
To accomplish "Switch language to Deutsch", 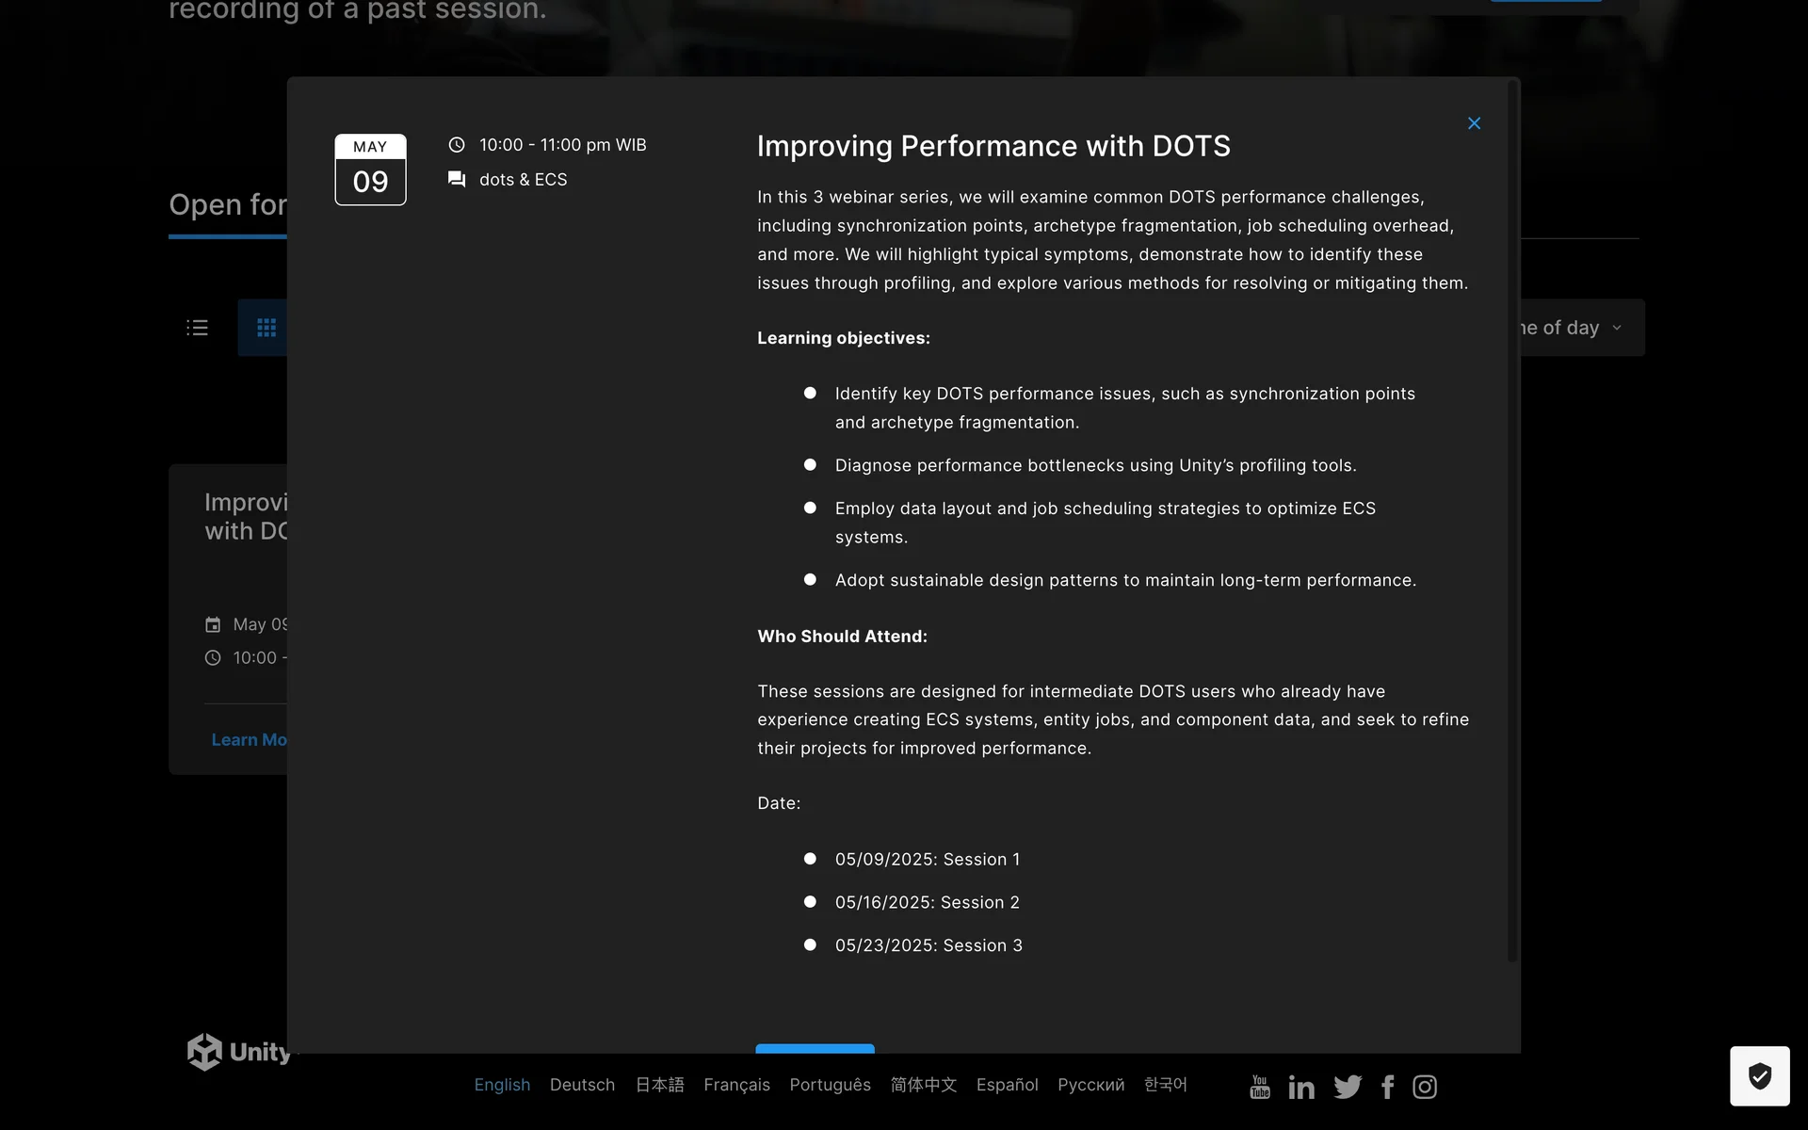I will [582, 1085].
